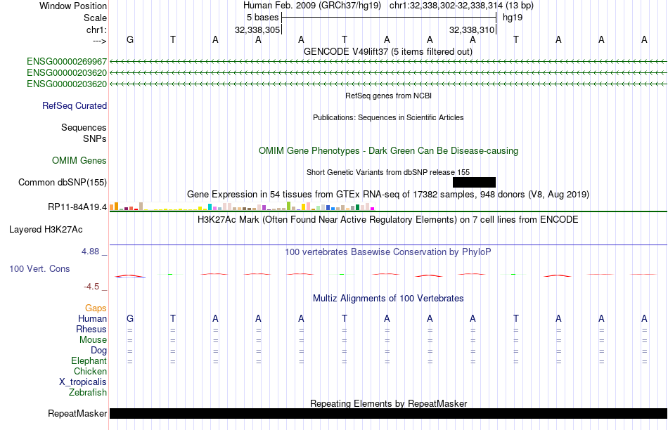668x430 pixels.
Task: Click the H3K27Ac Mark ENCODE track title
Action: [388, 220]
